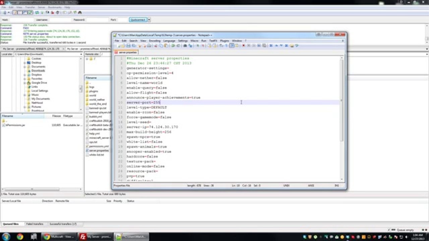Switch to the Successful transfers tab
Screen dimensions: 429x241
[x=63, y=224]
